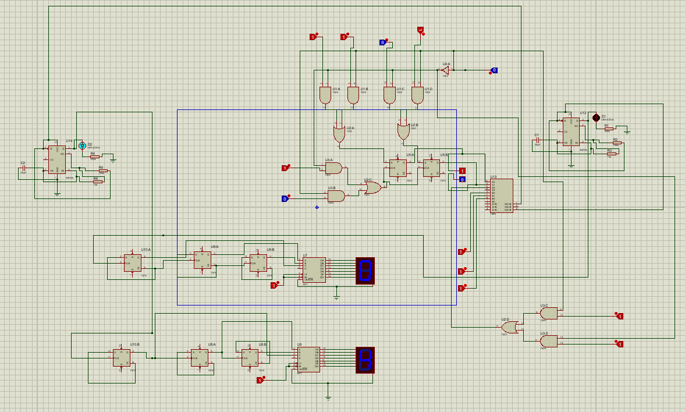Toggle the blue 0 input to U3:B
685x412 pixels.
pos(284,198)
